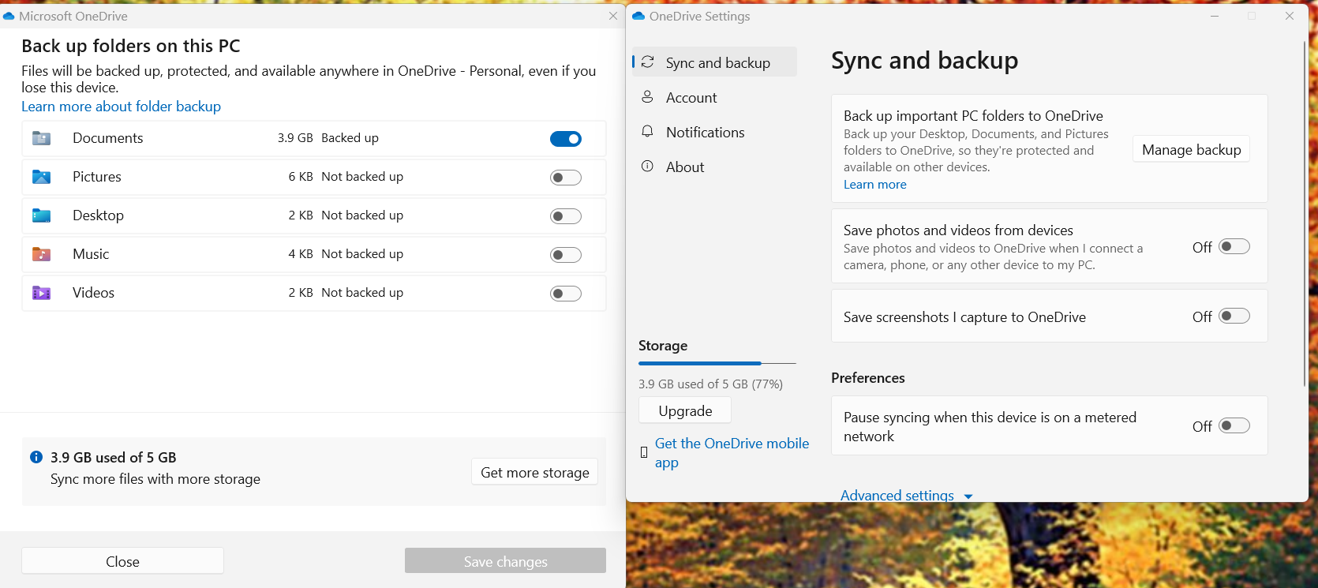Click the 'Preferences' section heading
This screenshot has width=1318, height=588.
[x=868, y=378]
